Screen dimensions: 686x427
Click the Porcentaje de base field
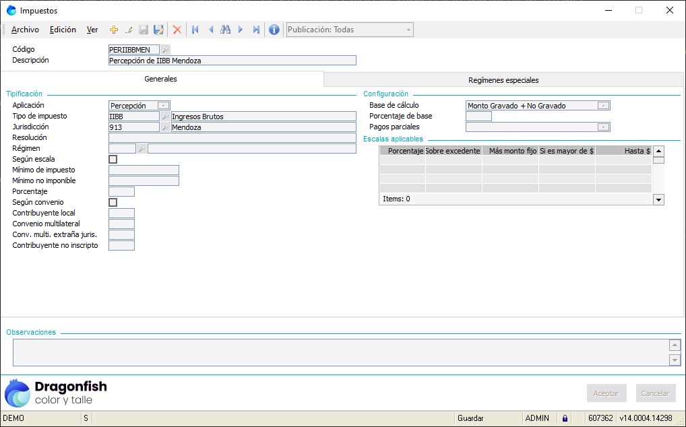478,117
